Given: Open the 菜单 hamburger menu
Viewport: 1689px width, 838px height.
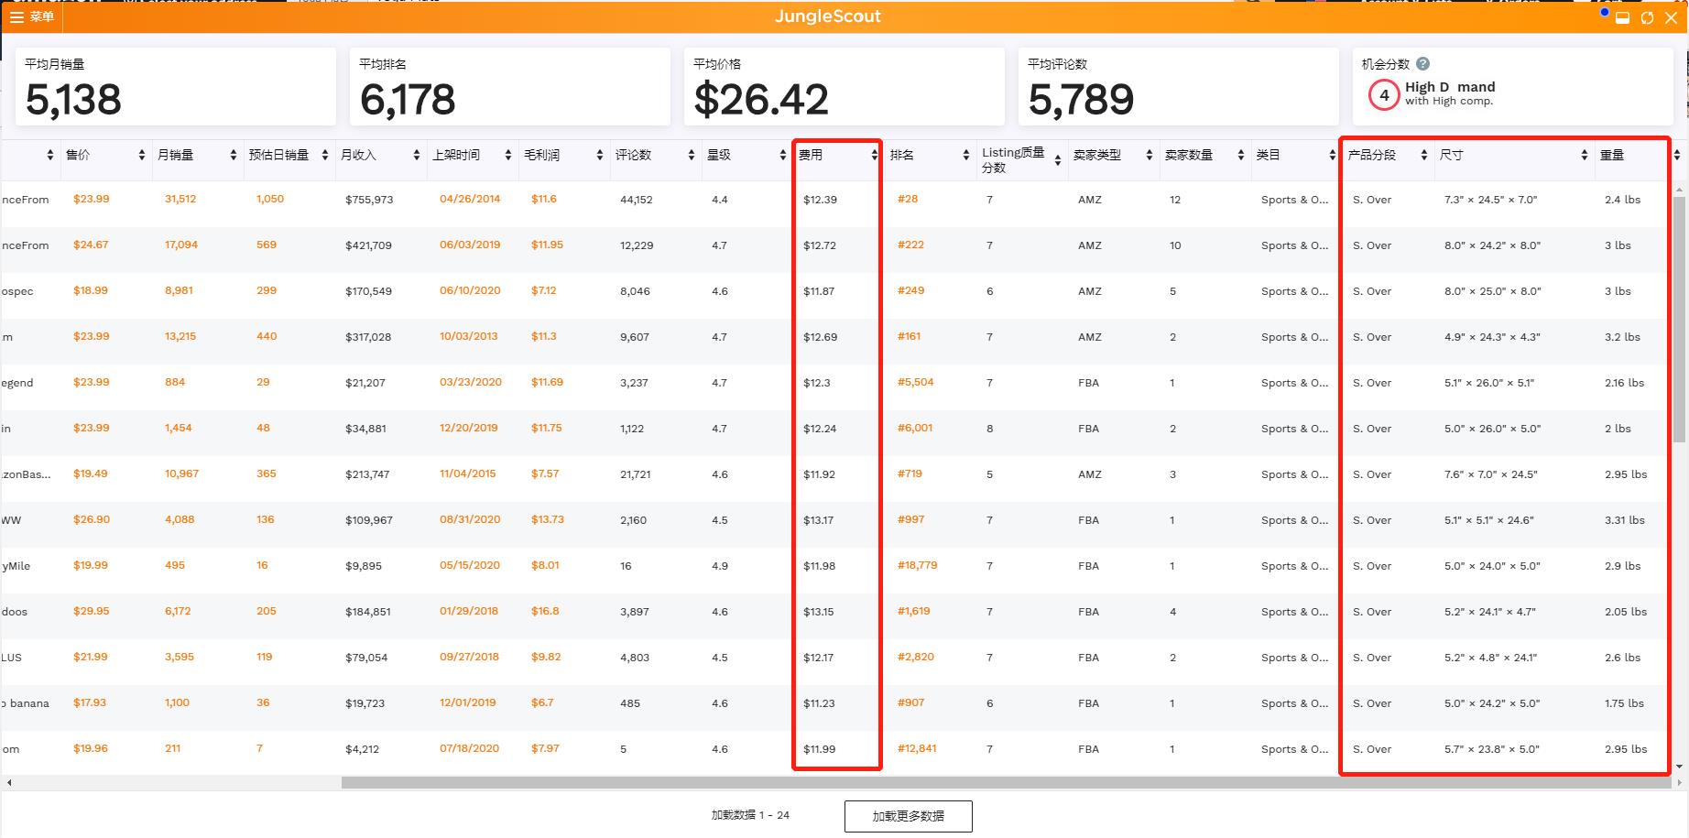Looking at the screenshot, I should pos(31,16).
